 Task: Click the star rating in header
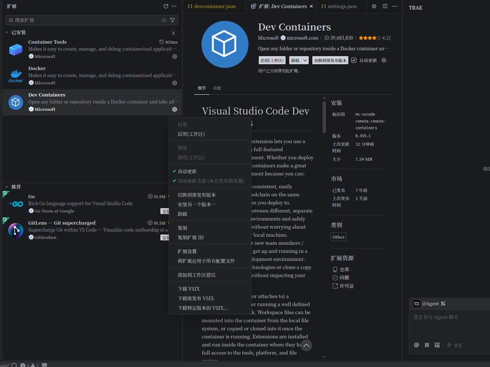point(370,38)
